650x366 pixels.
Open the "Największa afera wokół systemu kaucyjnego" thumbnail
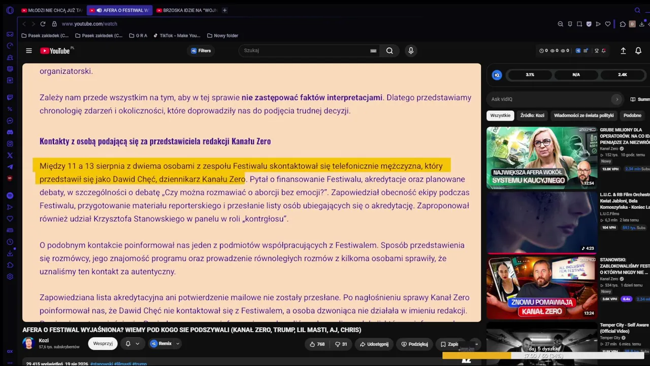click(542, 157)
